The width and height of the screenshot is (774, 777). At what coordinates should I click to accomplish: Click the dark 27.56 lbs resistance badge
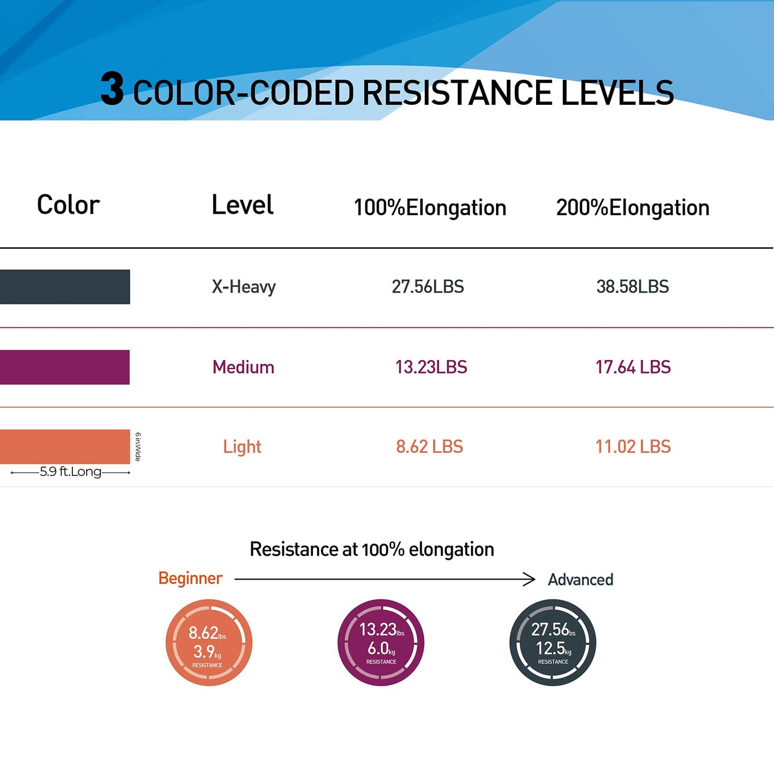pyautogui.click(x=553, y=642)
